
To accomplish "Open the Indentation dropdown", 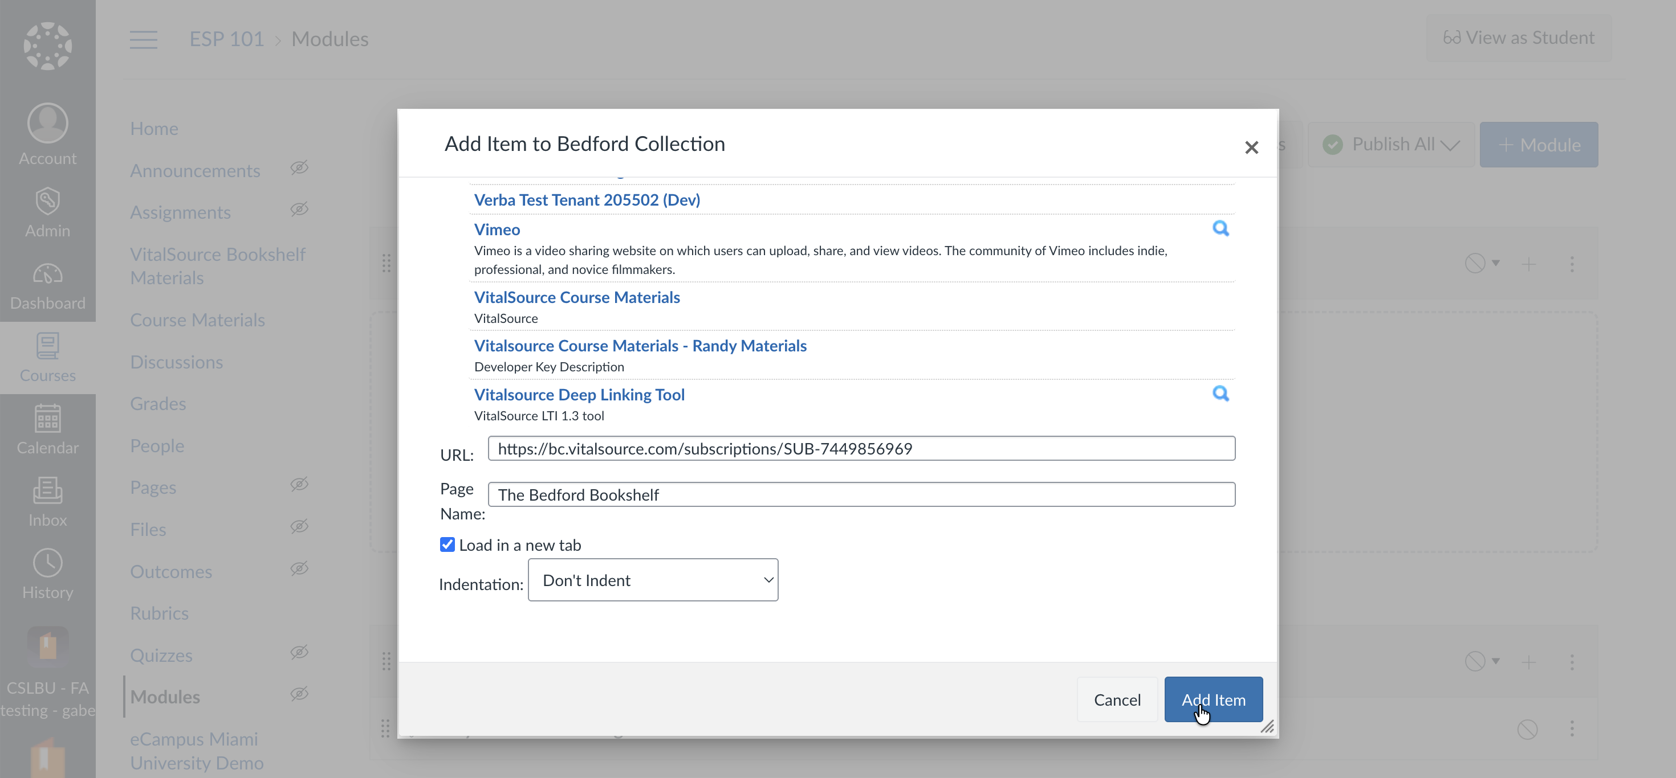I will [x=653, y=580].
